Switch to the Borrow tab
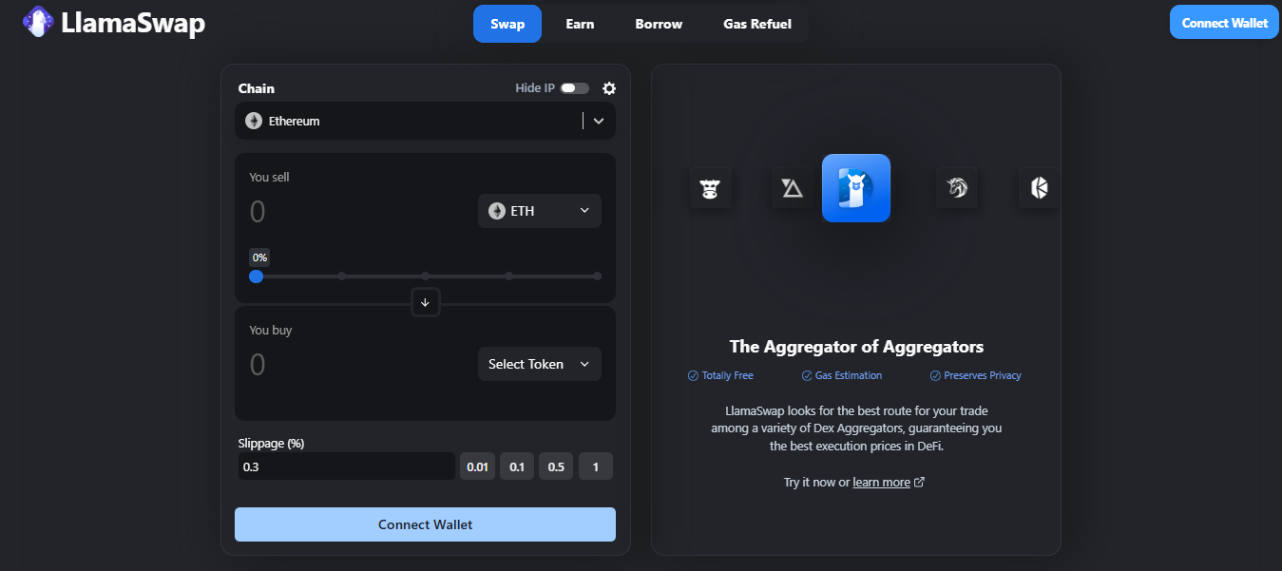 point(659,24)
